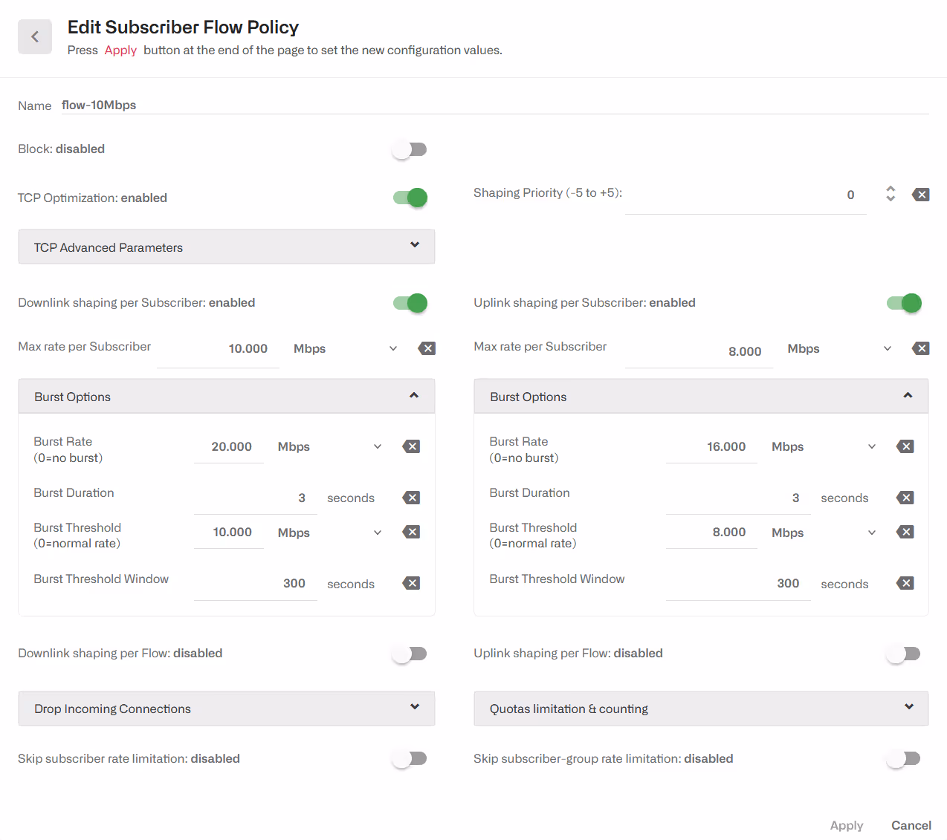Clear downlink Max rate per Subscriber

(x=427, y=348)
